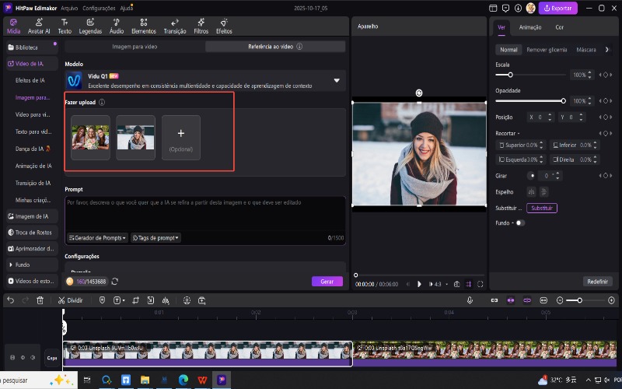Take a snapshot of the preview
This screenshot has width=622, height=389.
456,284
